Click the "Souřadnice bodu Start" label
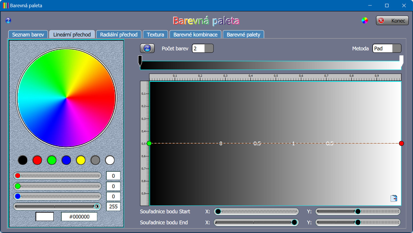 pyautogui.click(x=165, y=212)
